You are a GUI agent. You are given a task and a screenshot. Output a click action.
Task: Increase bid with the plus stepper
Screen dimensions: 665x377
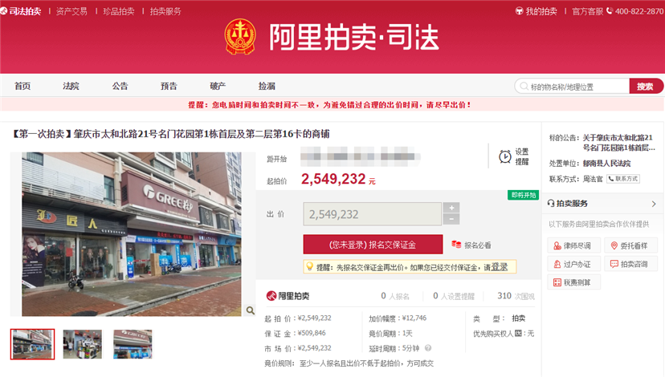tap(451, 208)
